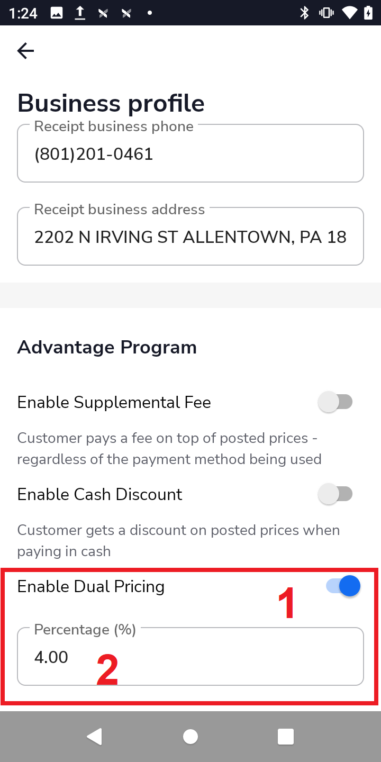Tap the back arrow above Business profile

click(x=25, y=51)
